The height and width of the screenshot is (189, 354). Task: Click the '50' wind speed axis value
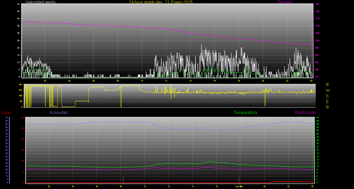[18, 4]
